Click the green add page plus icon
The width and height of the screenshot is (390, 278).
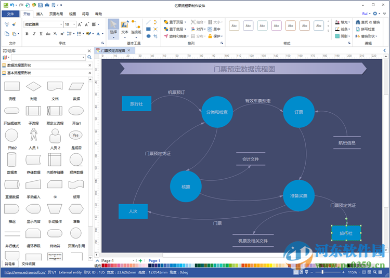pos(140,261)
